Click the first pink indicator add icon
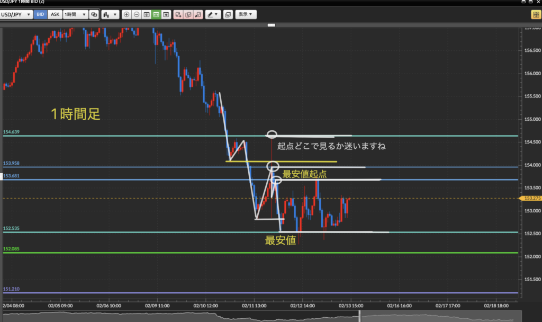542x322 pixels. click(x=178, y=15)
